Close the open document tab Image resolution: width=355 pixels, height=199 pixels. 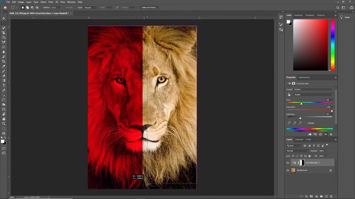70,13
